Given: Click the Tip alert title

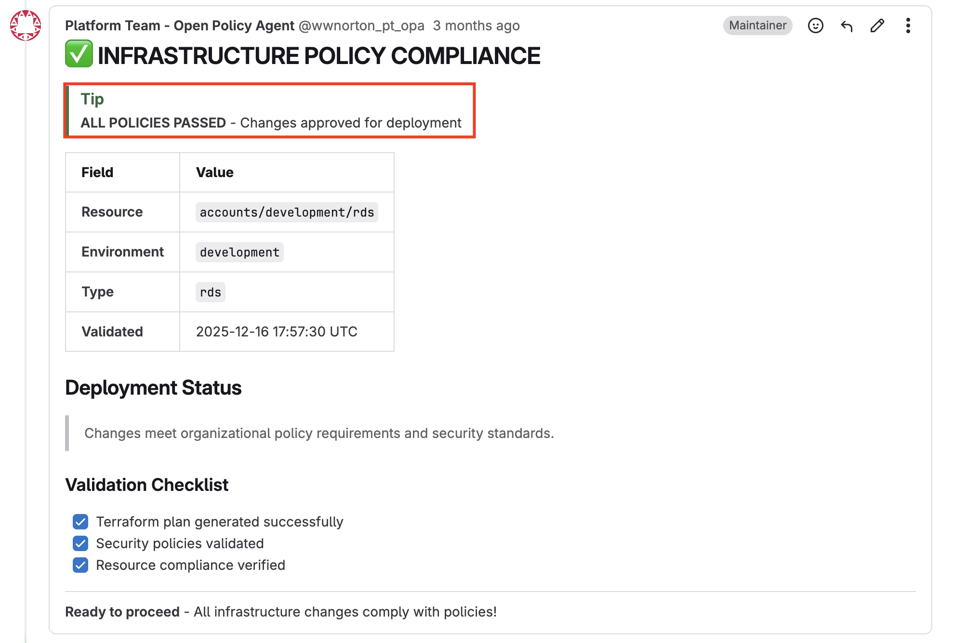Looking at the screenshot, I should point(92,99).
